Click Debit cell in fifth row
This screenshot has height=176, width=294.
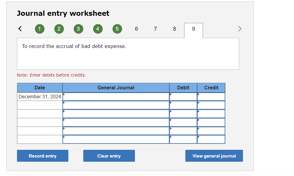tap(183, 131)
